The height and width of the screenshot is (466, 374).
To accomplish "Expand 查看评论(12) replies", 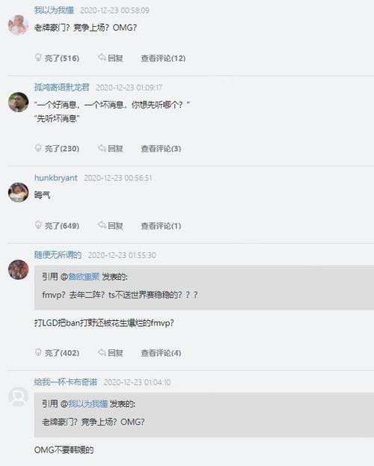I will pyautogui.click(x=163, y=58).
